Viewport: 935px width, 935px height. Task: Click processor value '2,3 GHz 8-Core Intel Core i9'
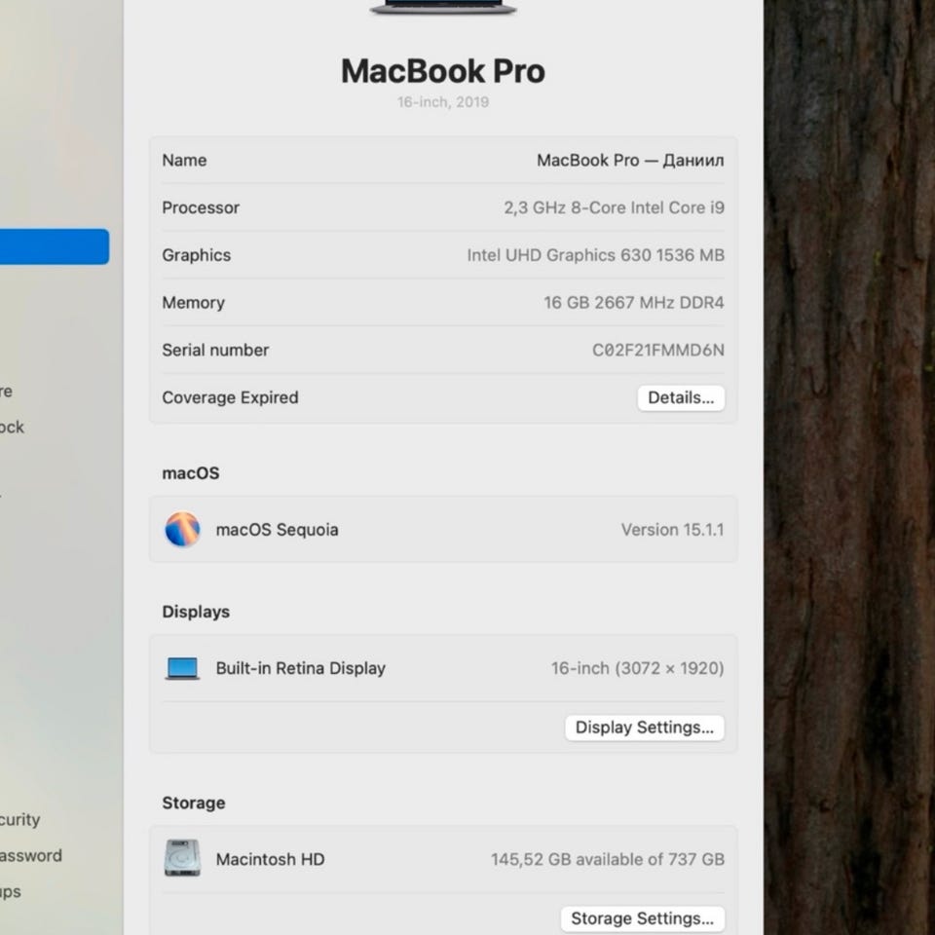click(x=615, y=207)
